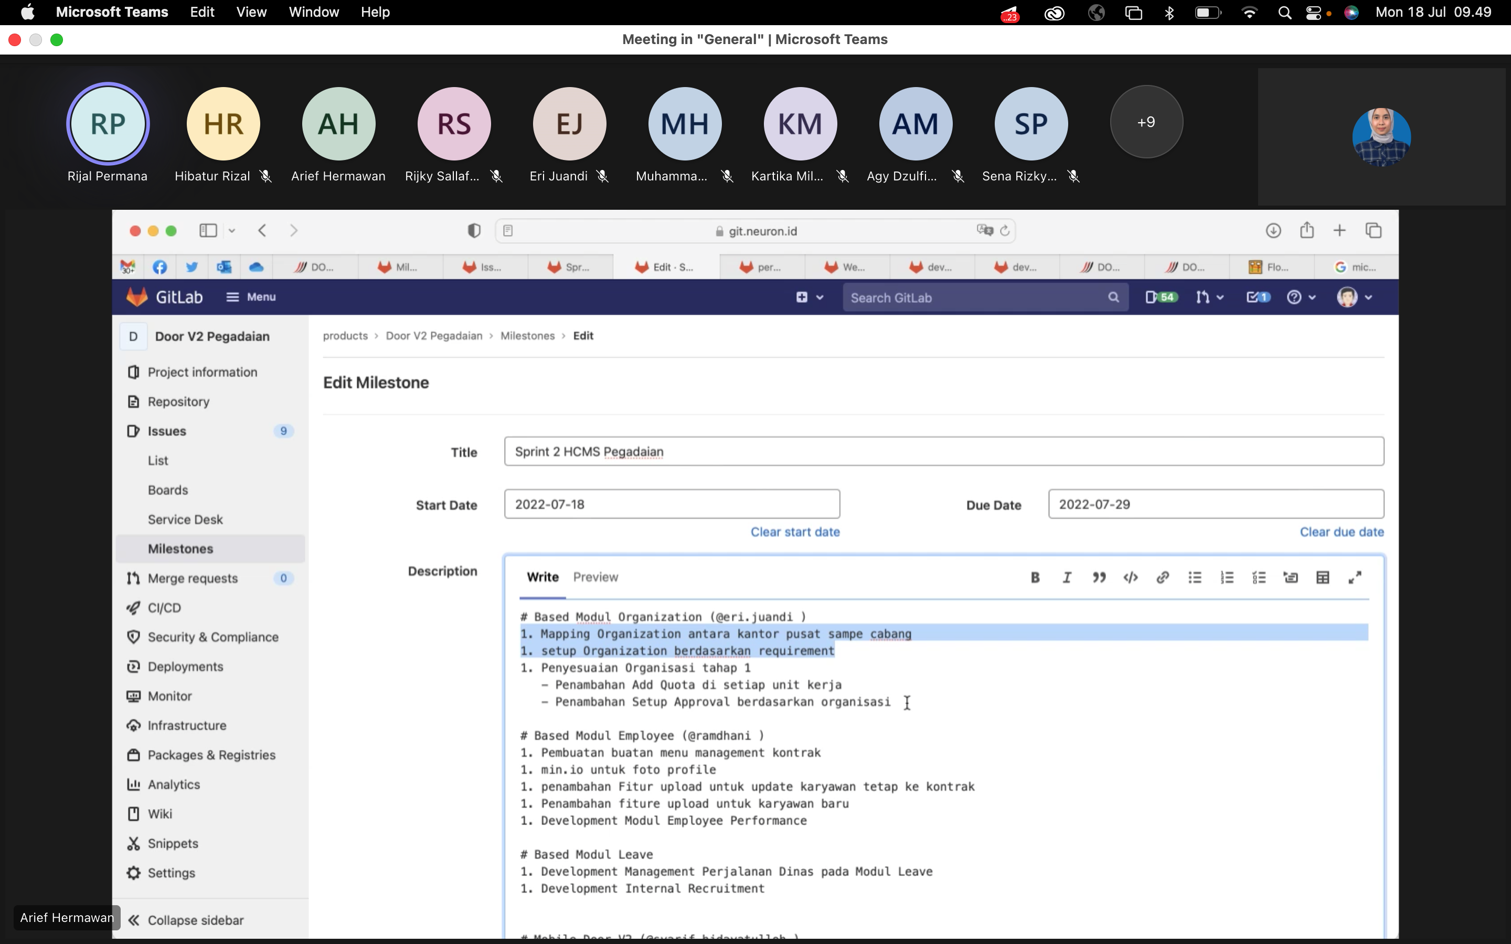Open project Settings in sidebar
The image size is (1511, 944).
click(210, 873)
